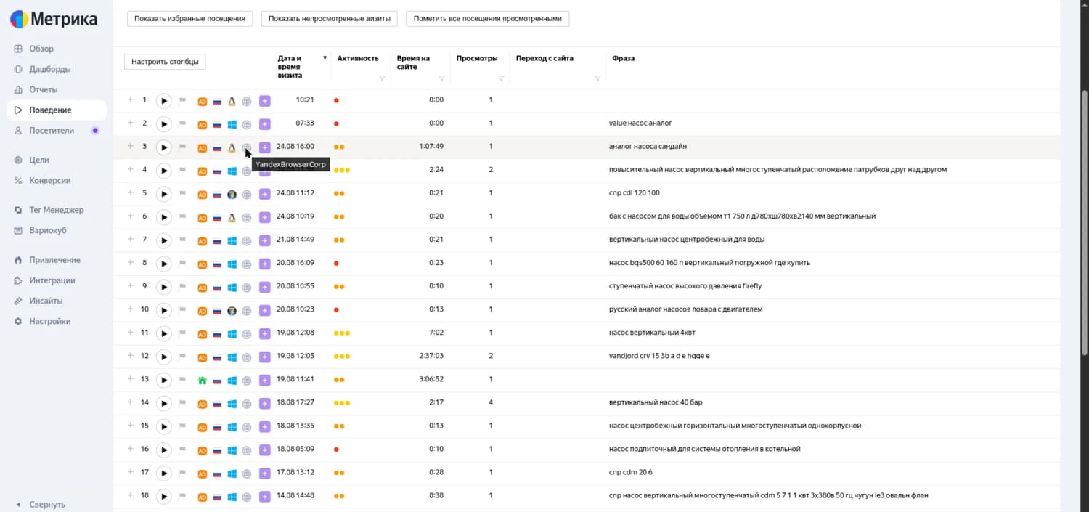This screenshot has height=512, width=1089.
Task: Sort by Дата и время визита arrow
Action: [x=325, y=58]
